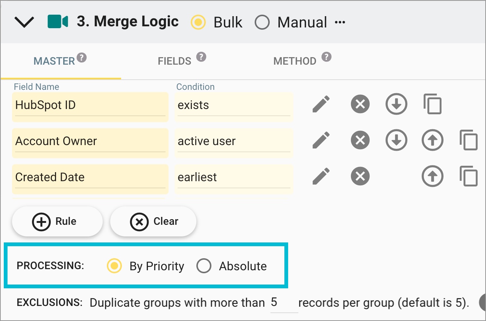Image resolution: width=486 pixels, height=321 pixels.
Task: Switch processing to Absolute
Action: coord(204,266)
